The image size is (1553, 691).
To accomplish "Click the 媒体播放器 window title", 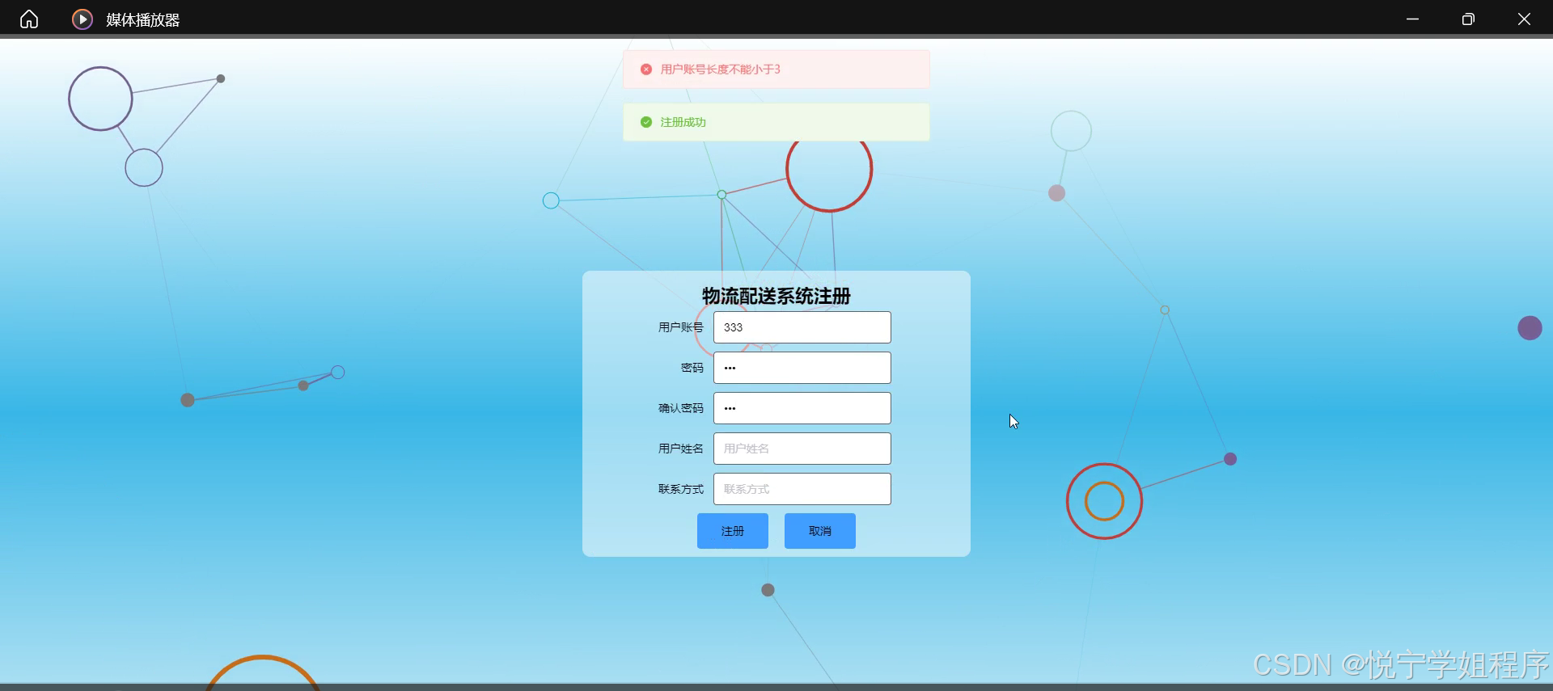I will point(143,20).
